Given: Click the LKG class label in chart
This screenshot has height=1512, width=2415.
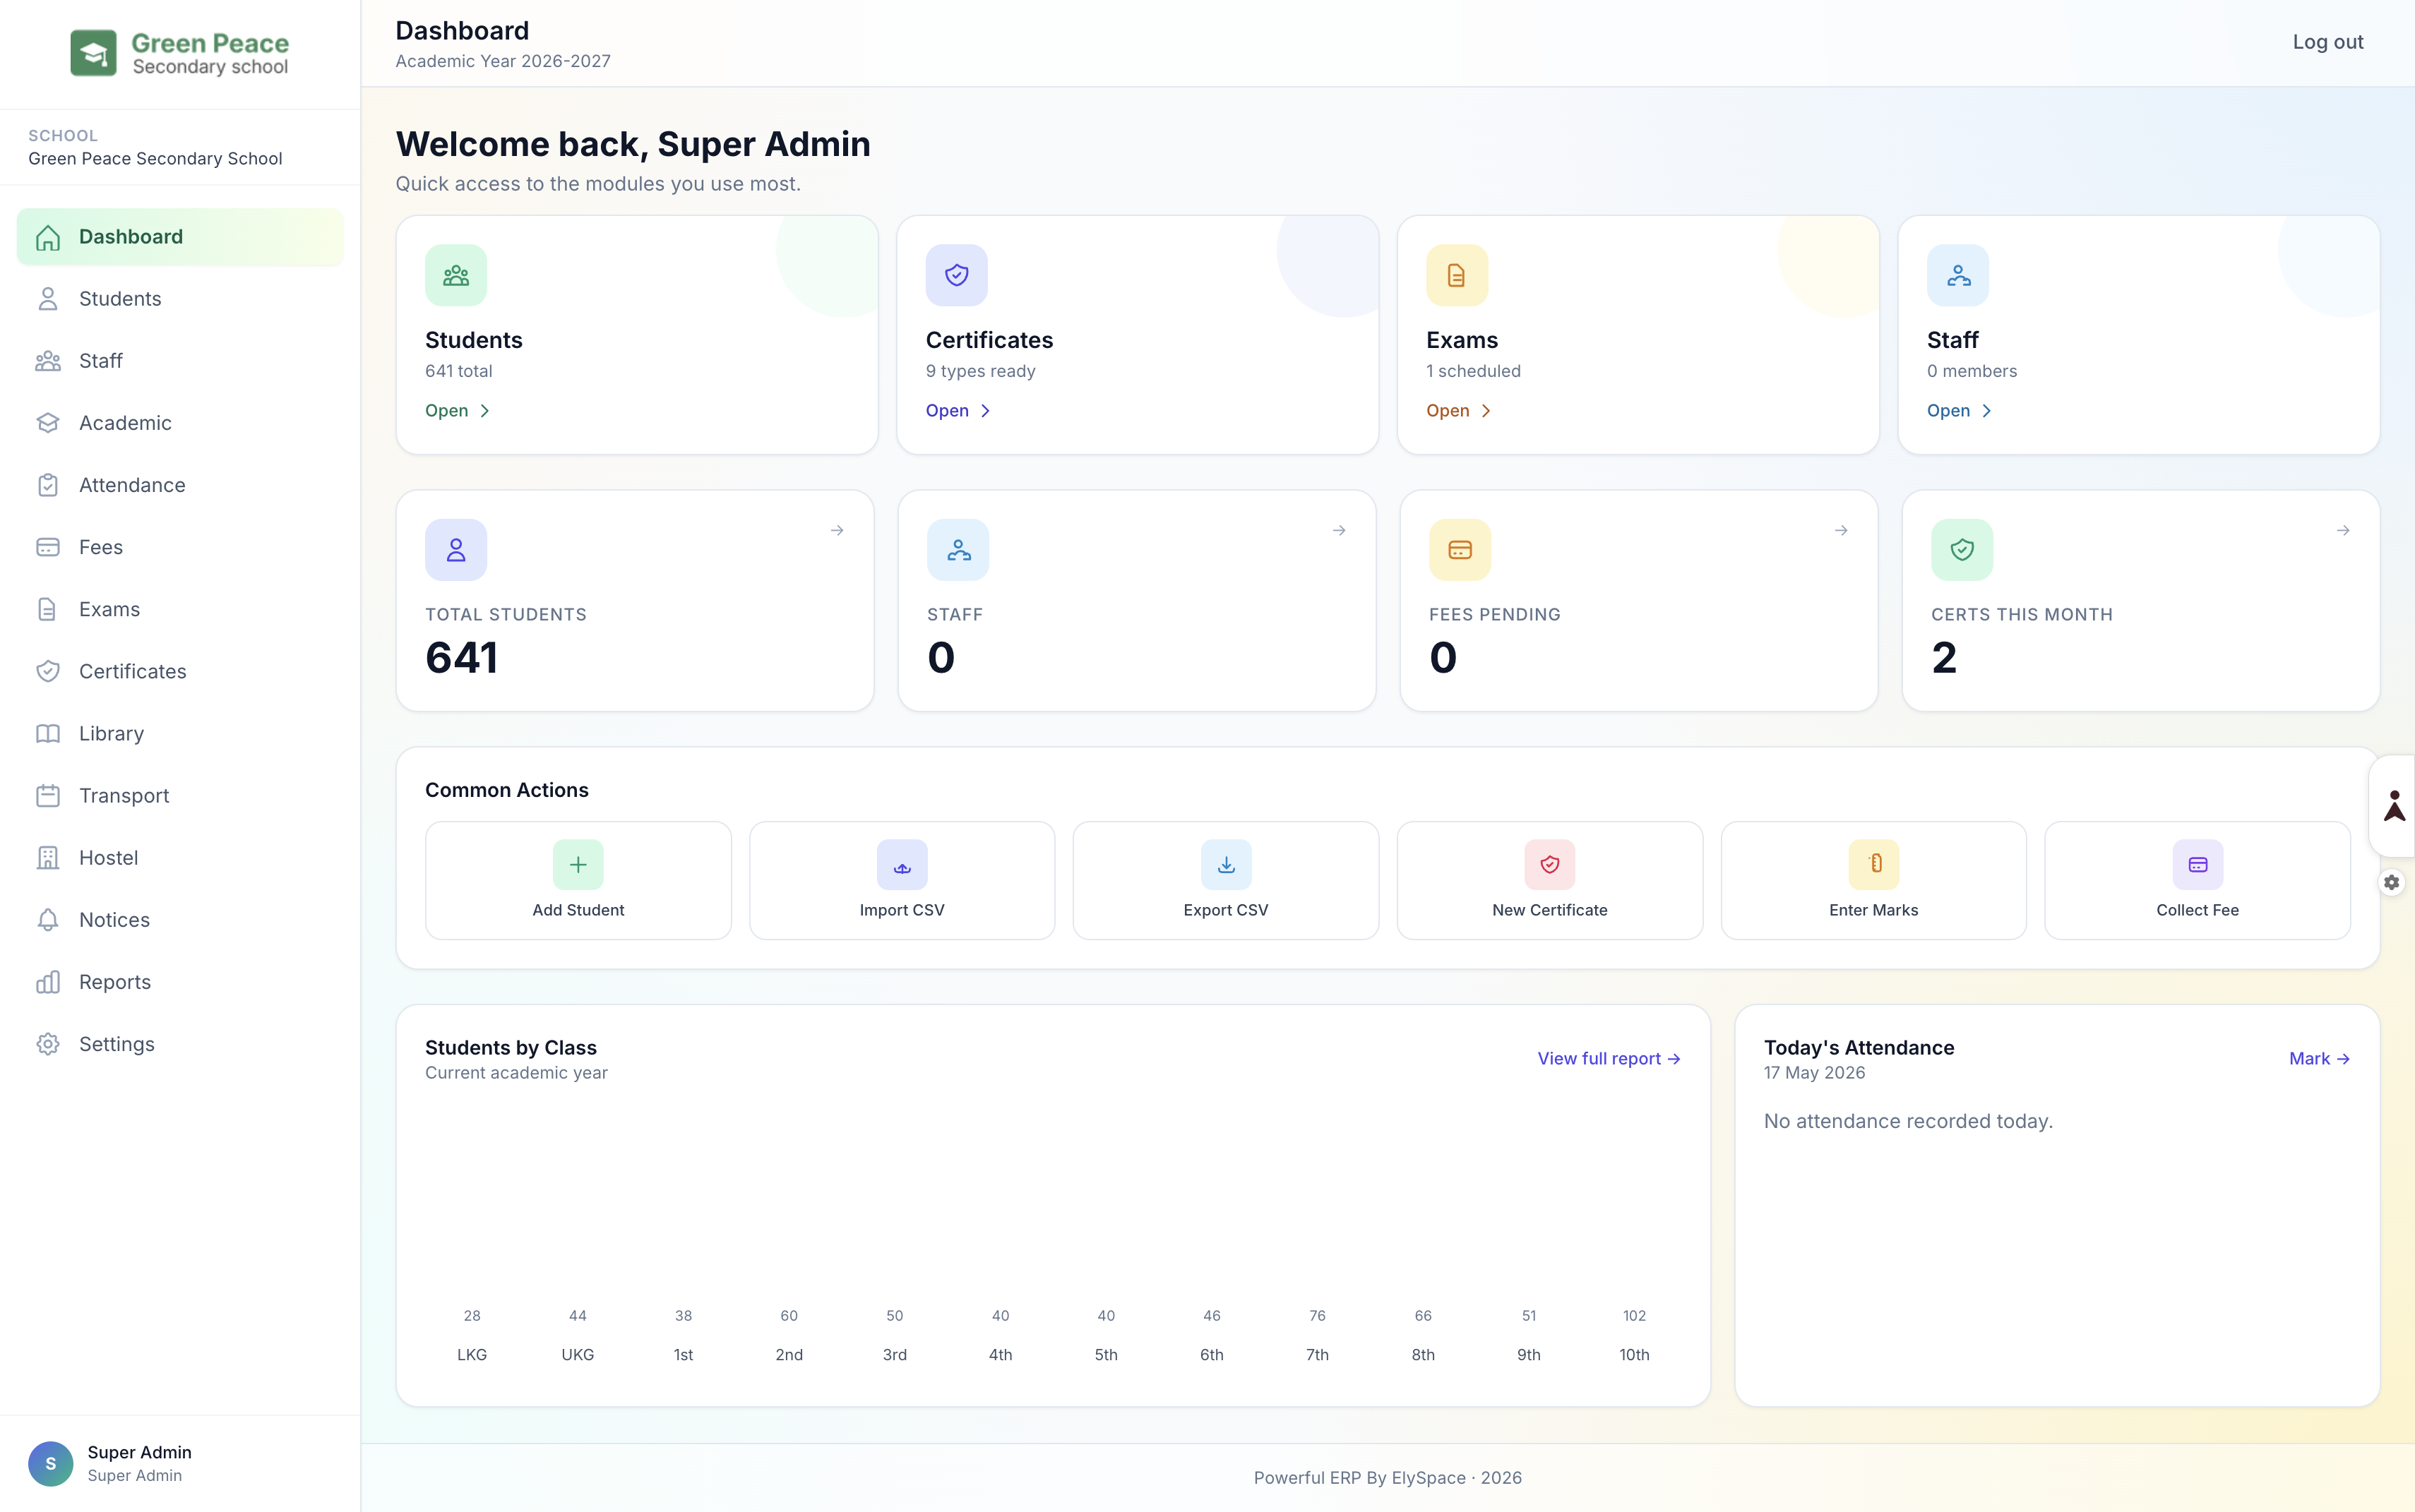Looking at the screenshot, I should coord(472,1355).
